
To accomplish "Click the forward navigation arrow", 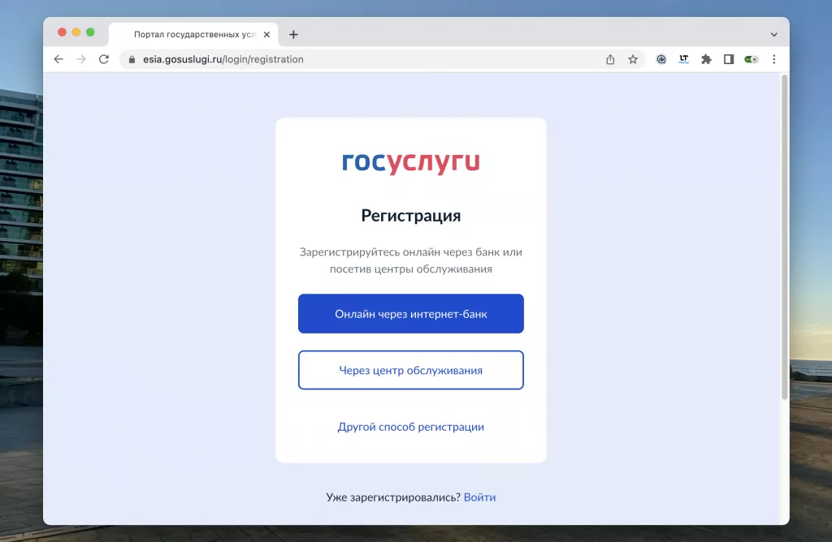I will click(80, 58).
